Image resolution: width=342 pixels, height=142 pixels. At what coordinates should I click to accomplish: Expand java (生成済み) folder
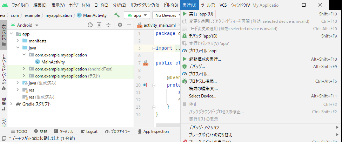(18, 83)
